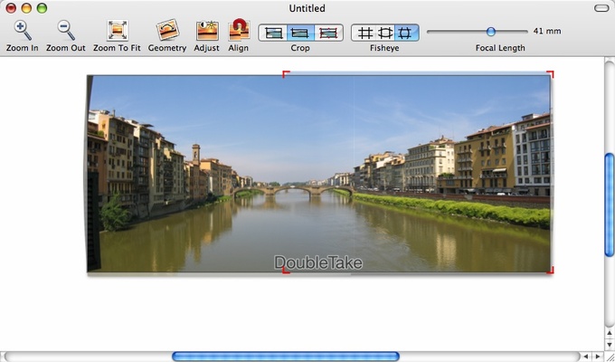Click the Zoom In magnifier icon
This screenshot has height=362, width=615.
tap(22, 31)
